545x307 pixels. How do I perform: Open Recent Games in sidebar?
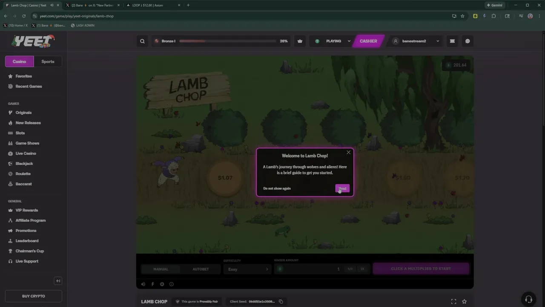[x=29, y=86]
